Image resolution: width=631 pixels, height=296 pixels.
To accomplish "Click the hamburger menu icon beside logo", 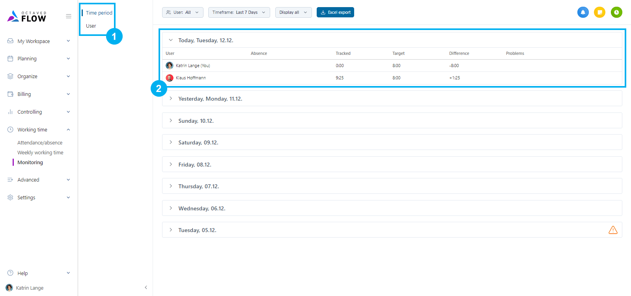I will point(69,16).
